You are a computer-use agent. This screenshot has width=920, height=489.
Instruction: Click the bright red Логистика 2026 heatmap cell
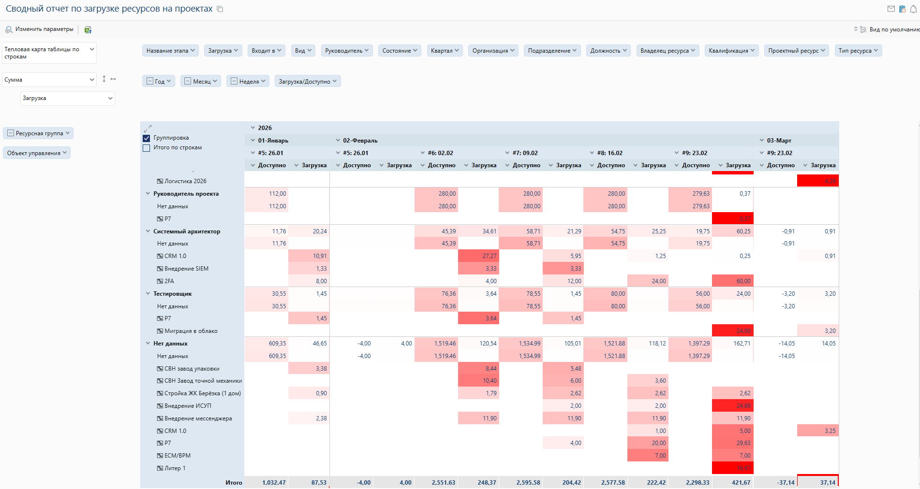pyautogui.click(x=817, y=181)
